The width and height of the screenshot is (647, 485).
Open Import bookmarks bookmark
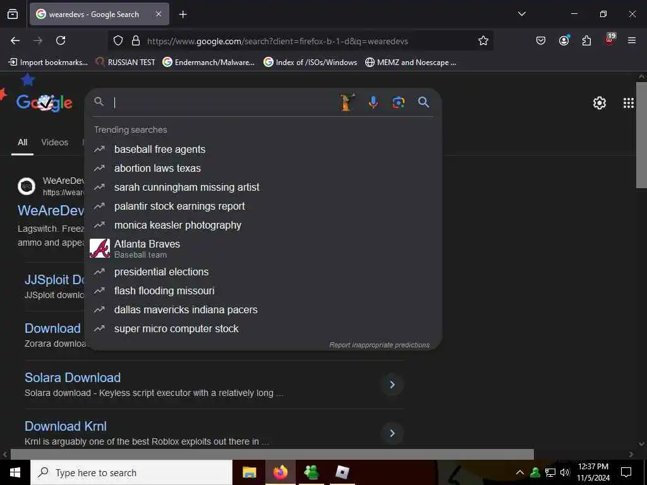coord(48,63)
